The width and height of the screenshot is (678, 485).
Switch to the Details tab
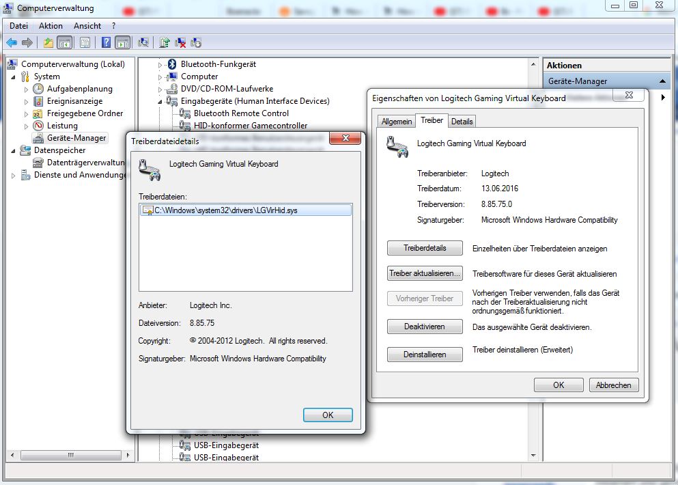click(x=462, y=122)
